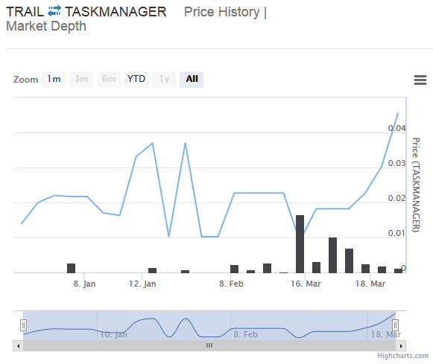Click the left navigator range handle
The width and height of the screenshot is (433, 364).
pos(23,325)
